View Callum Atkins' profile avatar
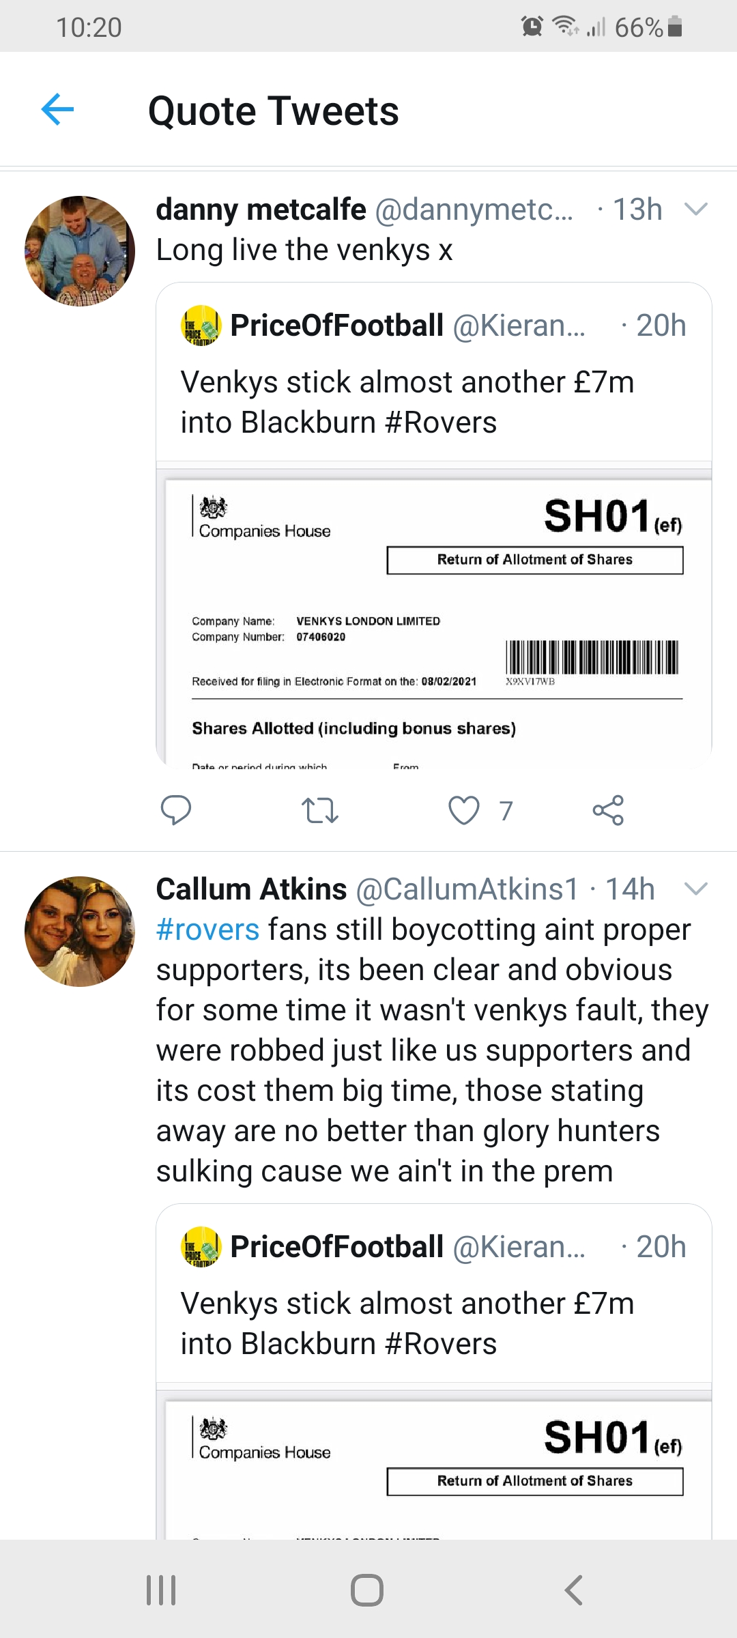This screenshot has width=737, height=1638. 80,931
